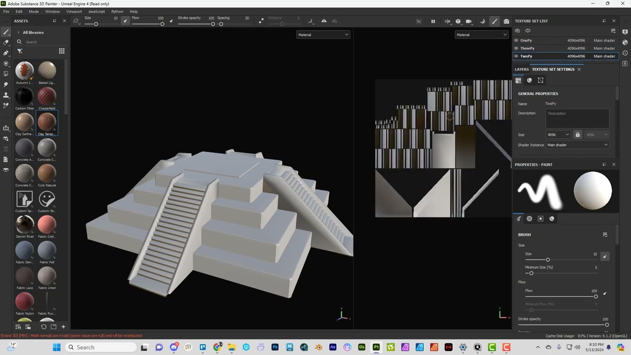Open Photoshop from the Windows taskbar
Image resolution: width=631 pixels, height=355 pixels.
pyautogui.click(x=275, y=347)
